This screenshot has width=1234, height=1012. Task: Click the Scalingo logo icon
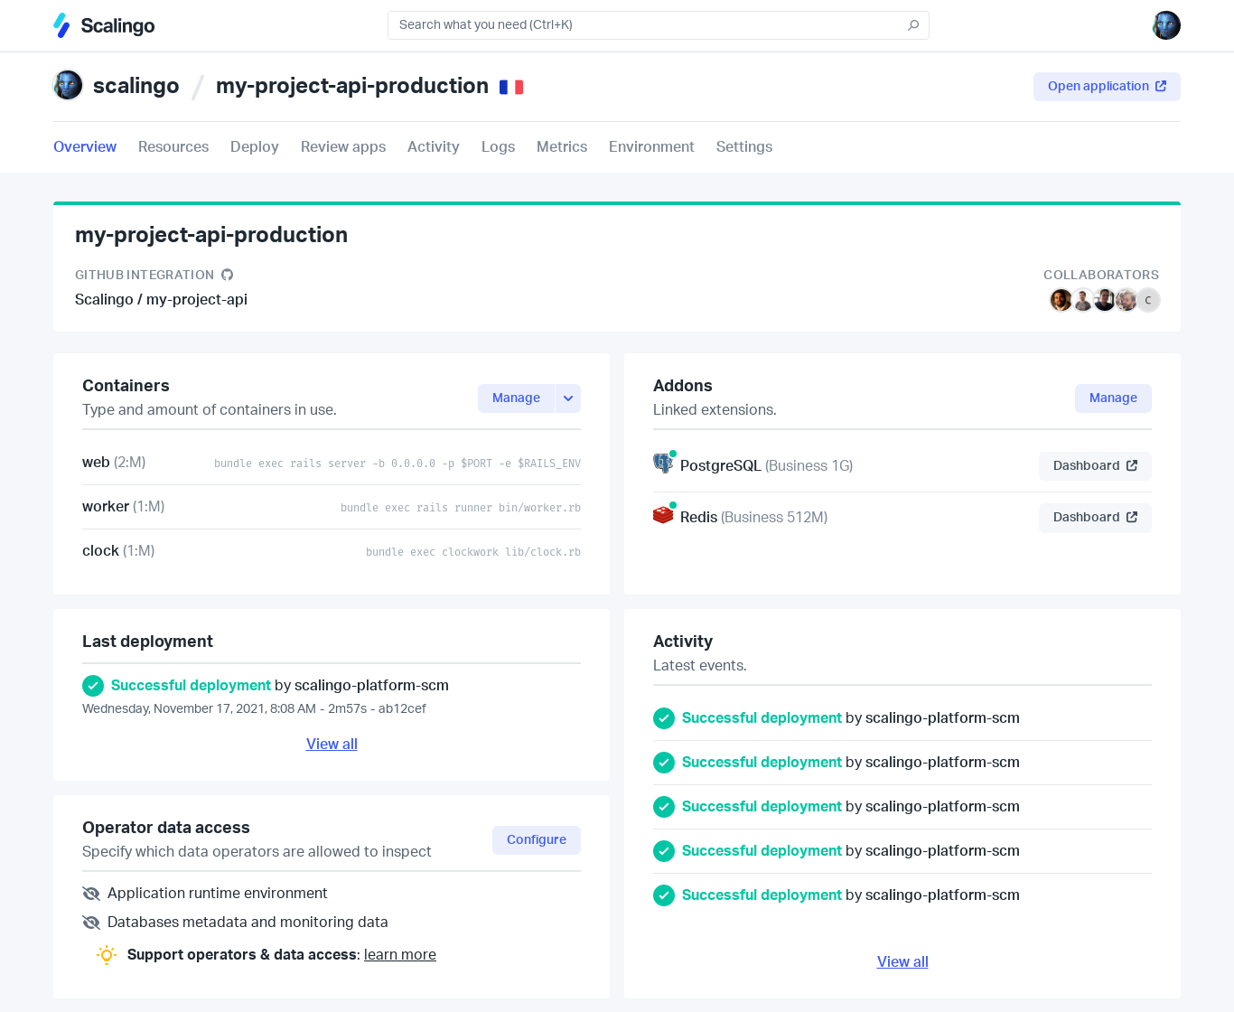tap(61, 25)
